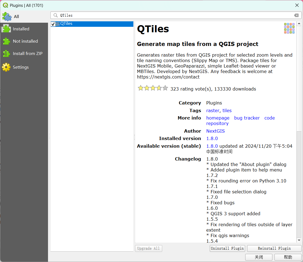Open the bug tracker link
This screenshot has height=262, width=303.
(x=247, y=118)
